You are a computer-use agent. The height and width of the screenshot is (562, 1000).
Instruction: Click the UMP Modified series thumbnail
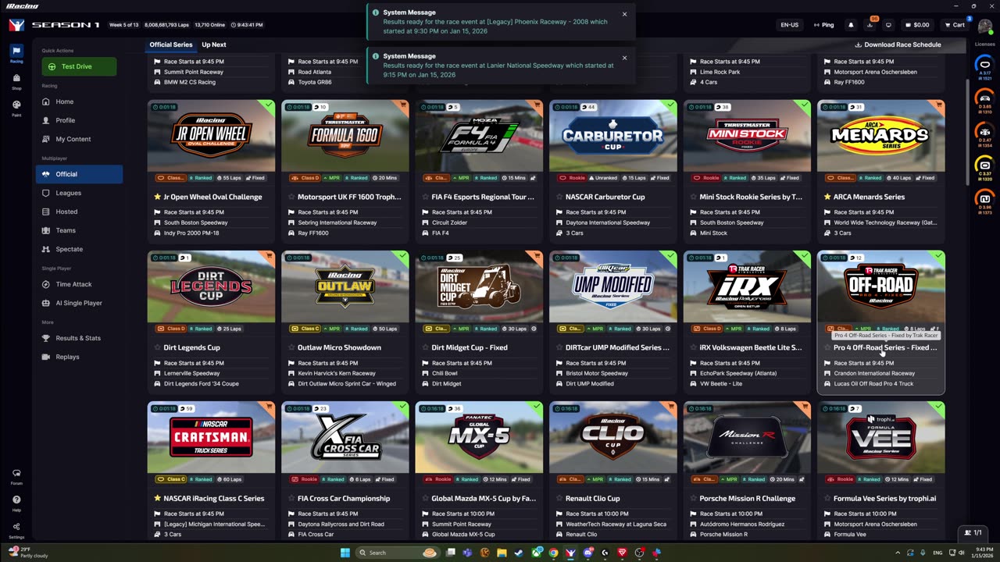613,286
